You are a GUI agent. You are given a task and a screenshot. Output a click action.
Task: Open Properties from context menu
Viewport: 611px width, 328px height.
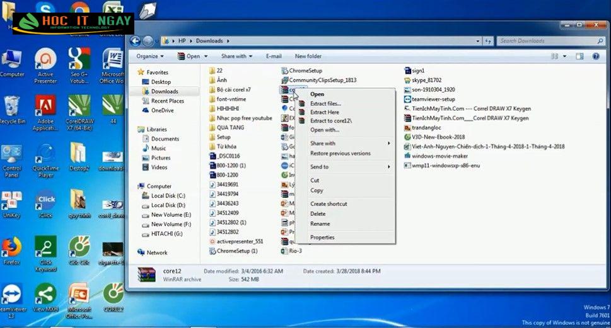346,237
